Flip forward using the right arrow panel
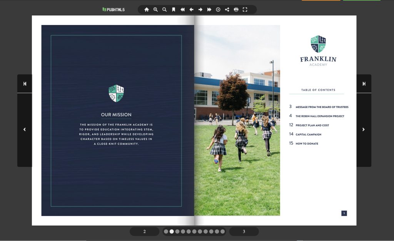The image size is (394, 241). tap(363, 129)
